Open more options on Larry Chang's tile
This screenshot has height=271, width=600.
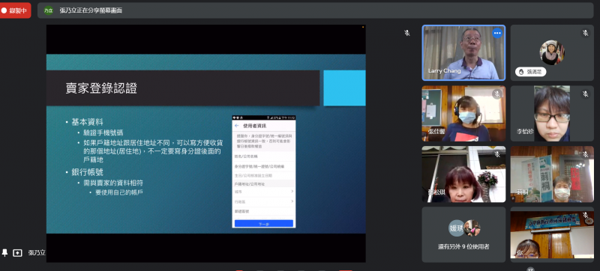497,33
